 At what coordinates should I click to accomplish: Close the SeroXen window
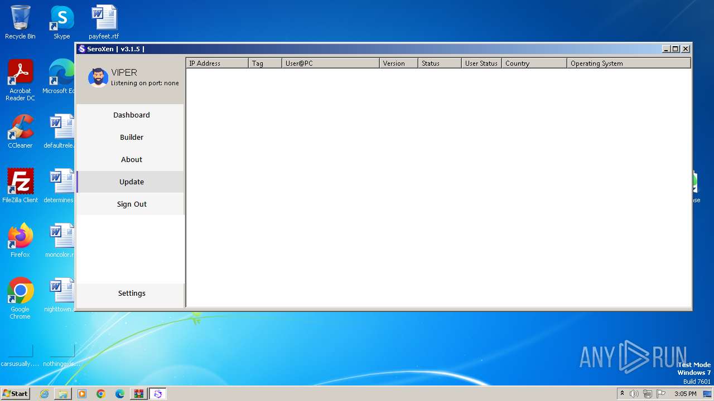(x=686, y=49)
